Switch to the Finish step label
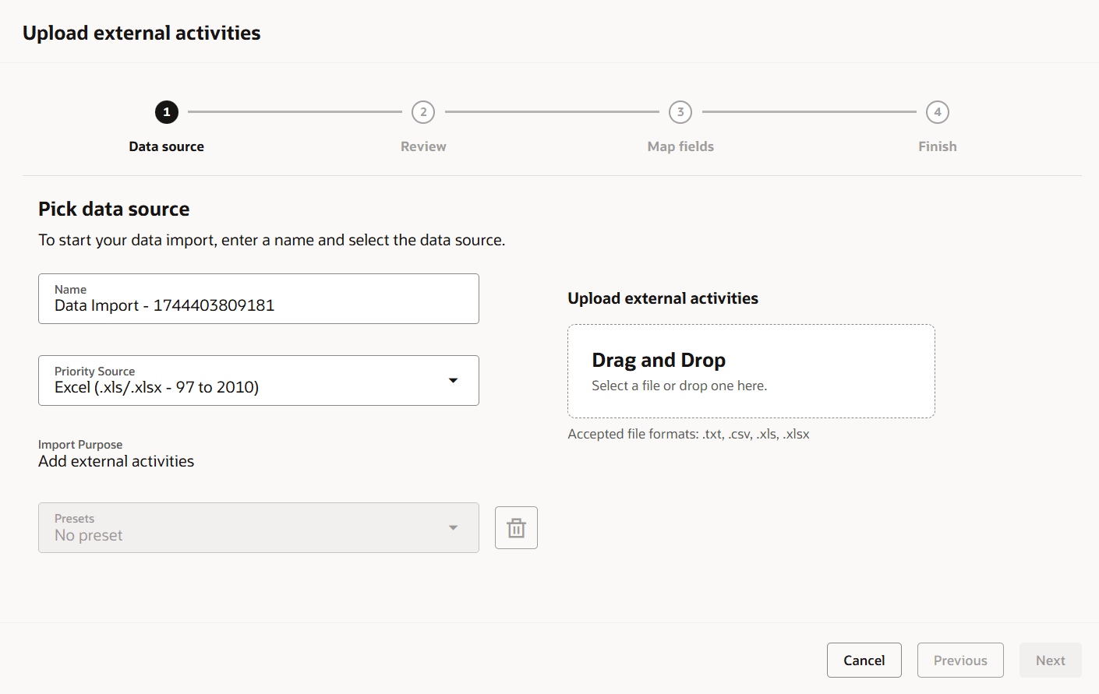 pyautogui.click(x=938, y=146)
